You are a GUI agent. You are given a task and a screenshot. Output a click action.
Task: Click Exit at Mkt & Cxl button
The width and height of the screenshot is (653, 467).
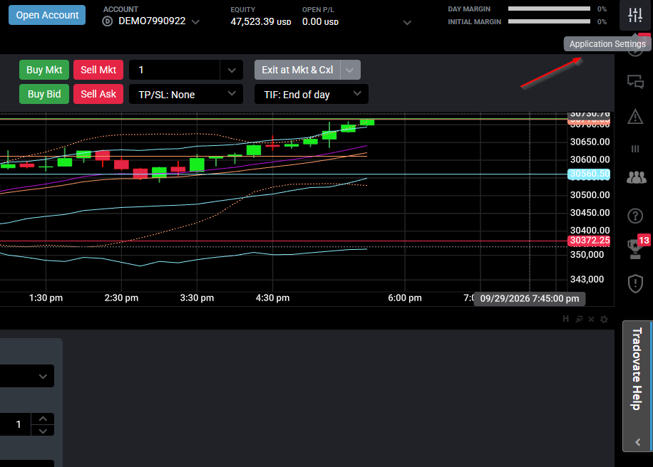point(297,70)
